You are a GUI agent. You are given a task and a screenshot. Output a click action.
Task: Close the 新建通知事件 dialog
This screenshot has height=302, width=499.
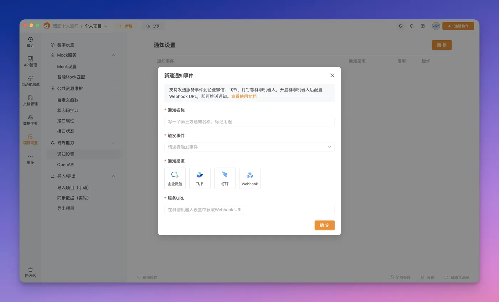pos(332,75)
